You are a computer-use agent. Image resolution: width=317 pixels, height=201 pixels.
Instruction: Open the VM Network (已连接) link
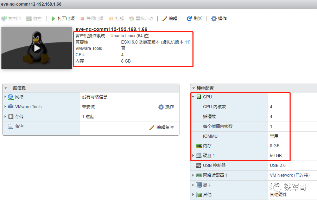tap(290, 175)
